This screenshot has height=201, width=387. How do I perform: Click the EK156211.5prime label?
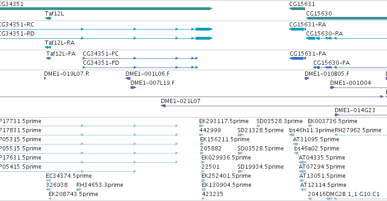click(225, 139)
